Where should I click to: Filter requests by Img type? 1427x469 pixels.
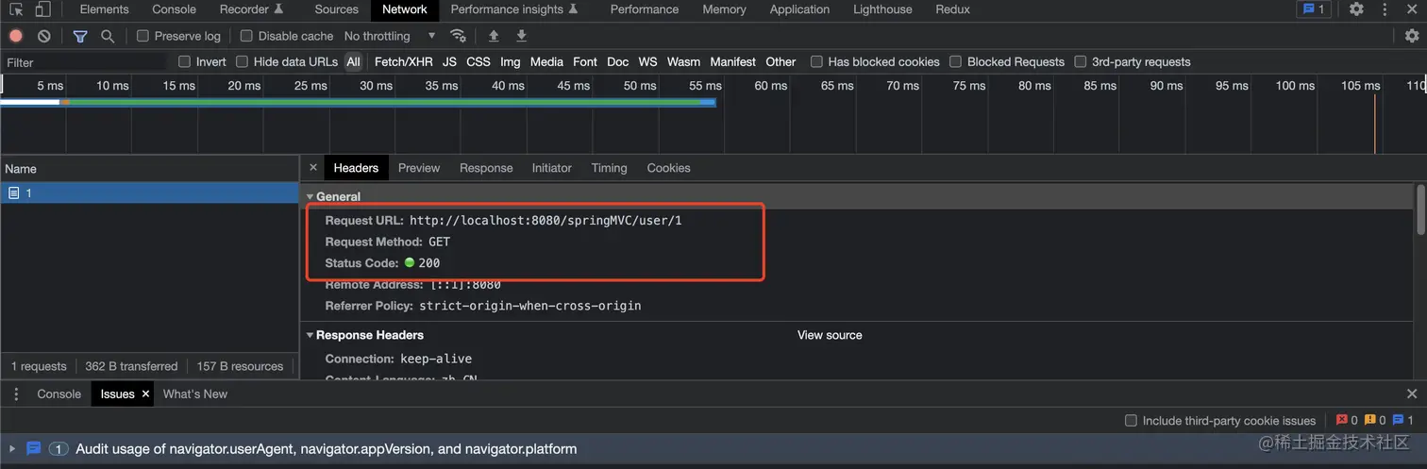[x=511, y=61]
